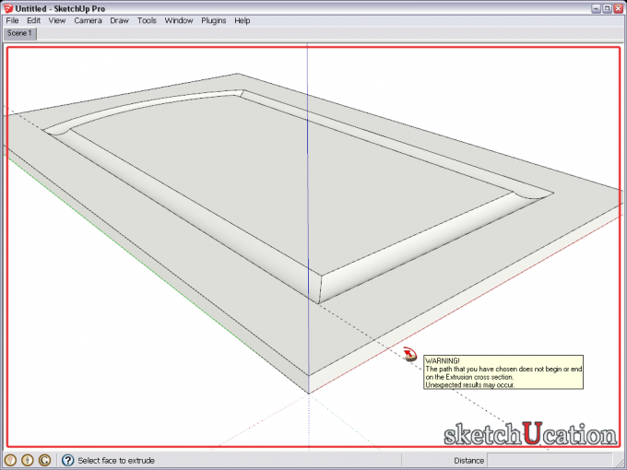Open the Draw menu
This screenshot has height=470, width=627.
click(x=119, y=20)
